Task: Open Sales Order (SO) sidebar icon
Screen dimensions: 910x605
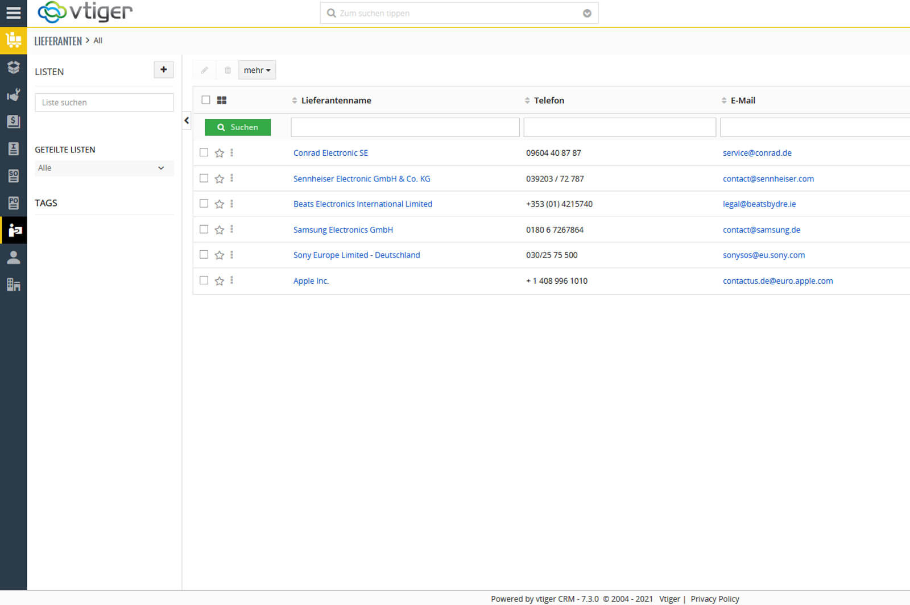Action: point(13,176)
